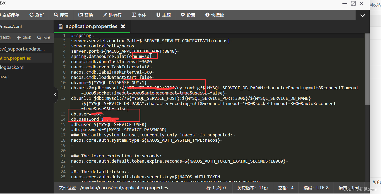Place cursor on spring.datasource.platform=mysql line

[x=111, y=56]
